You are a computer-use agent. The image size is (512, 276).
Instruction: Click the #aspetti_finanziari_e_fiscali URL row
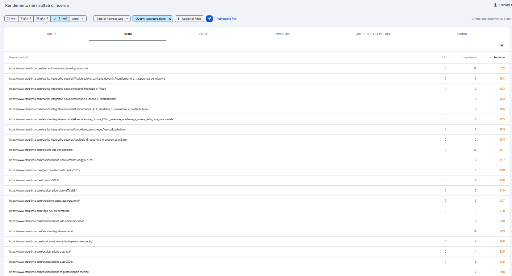pyautogui.click(x=257, y=89)
